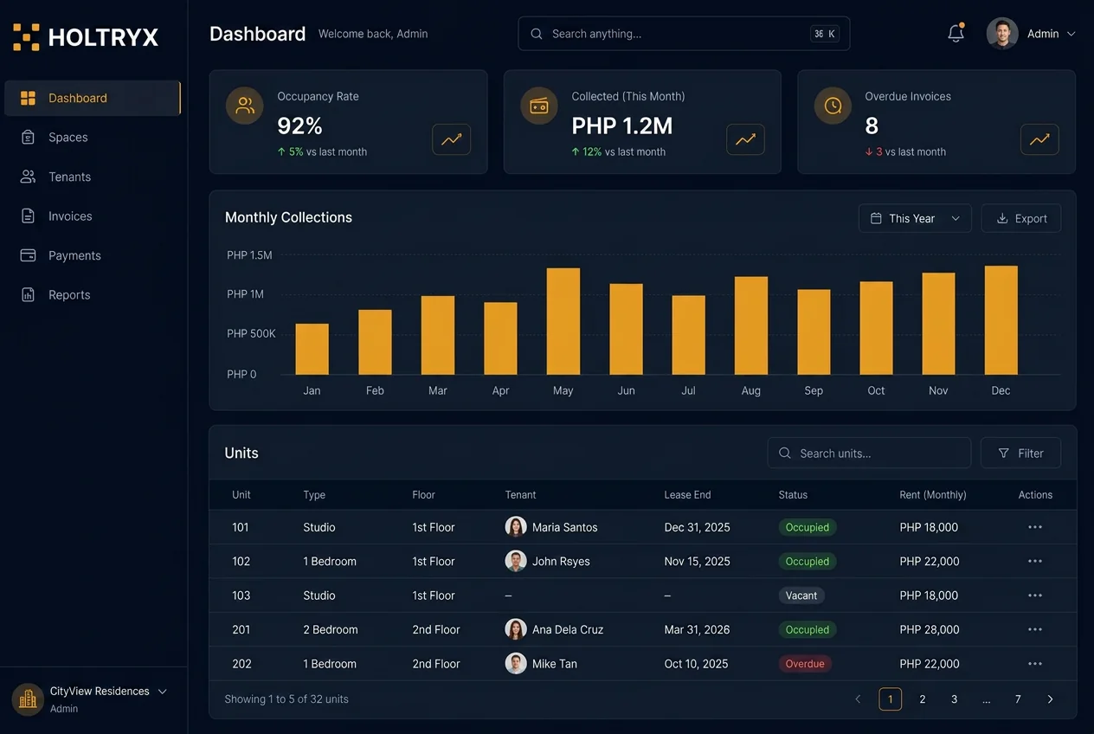1094x734 pixels.
Task: Click the 2 Bedroom type cell
Action: [x=331, y=629]
